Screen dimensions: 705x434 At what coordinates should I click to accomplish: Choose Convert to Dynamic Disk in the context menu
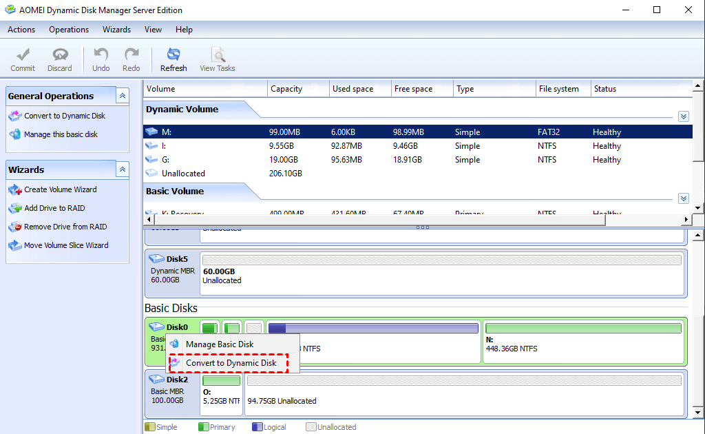233,363
